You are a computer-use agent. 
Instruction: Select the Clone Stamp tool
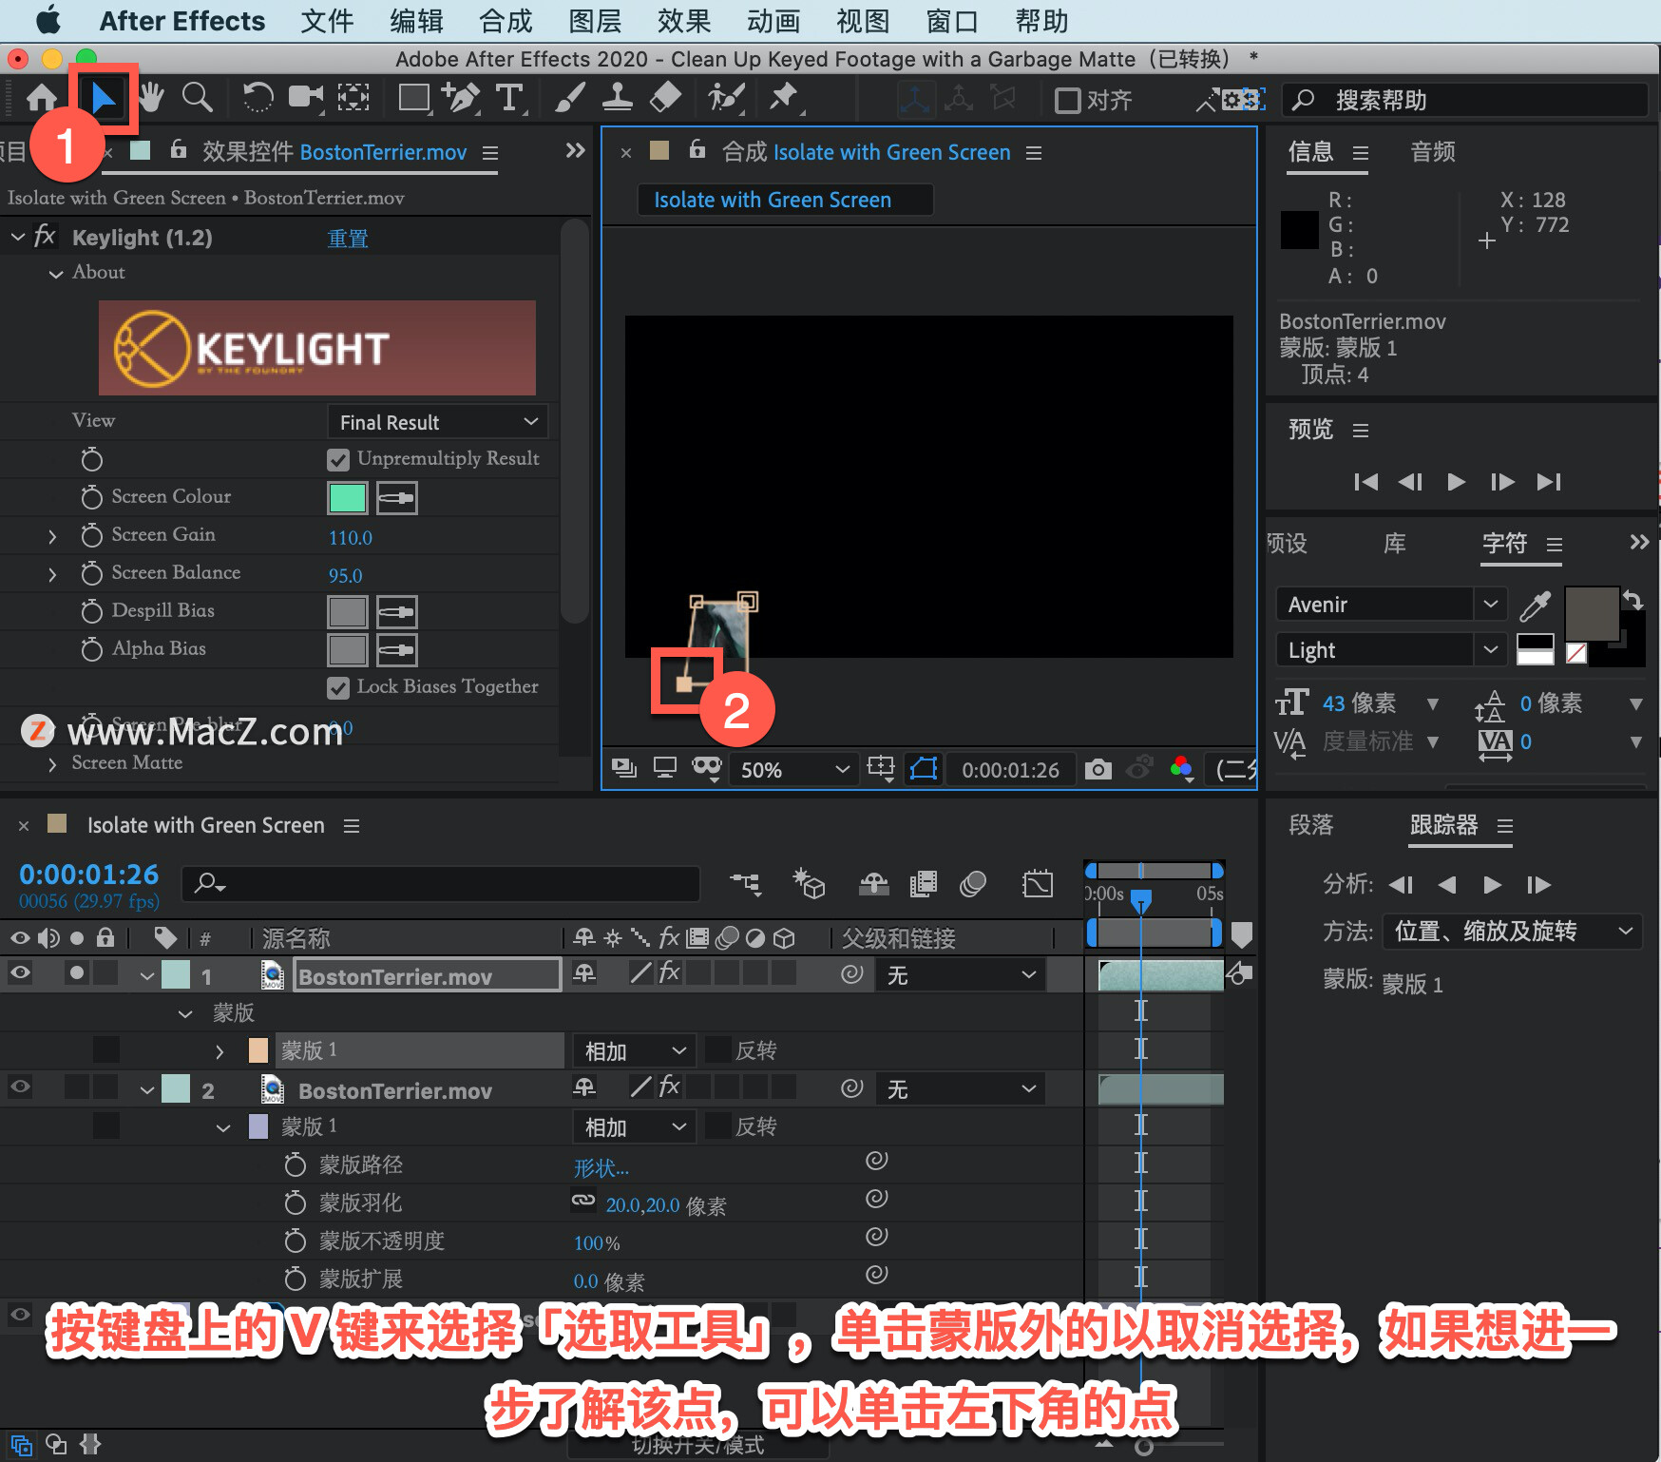618,97
